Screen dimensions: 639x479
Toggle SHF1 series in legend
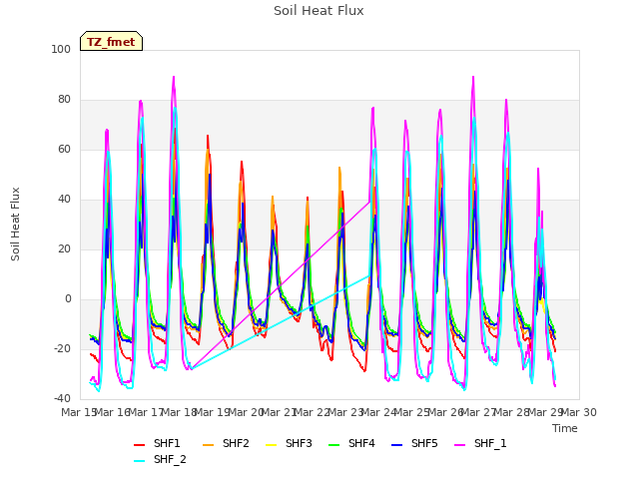tap(157, 443)
